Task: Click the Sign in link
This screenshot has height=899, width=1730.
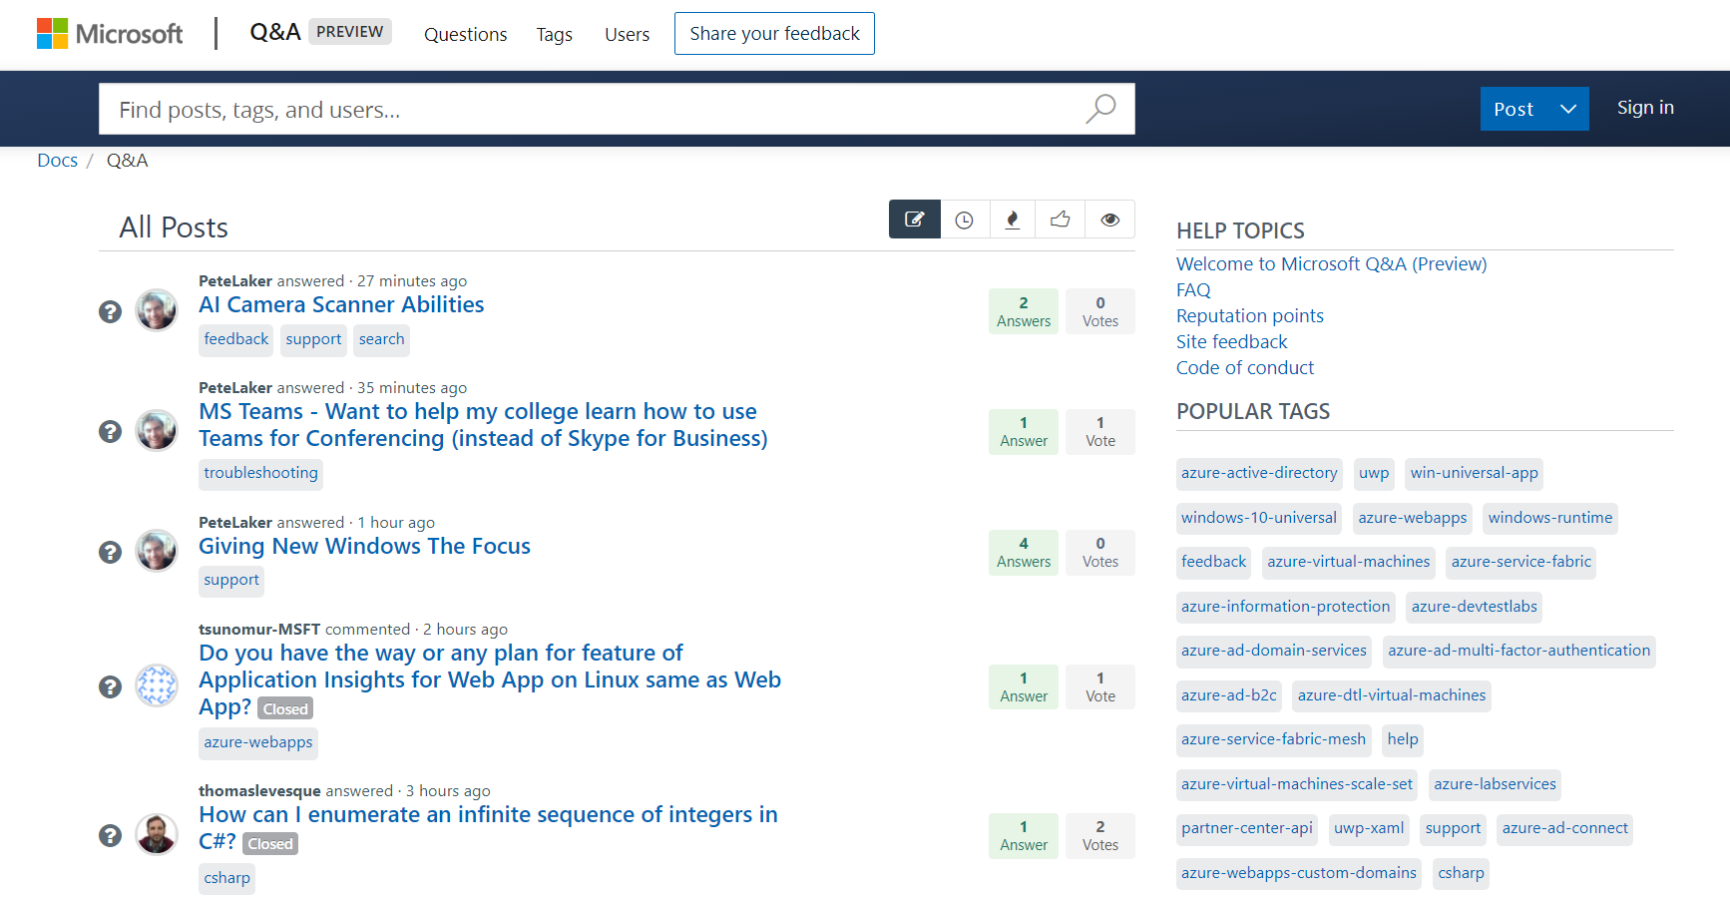Action: tap(1644, 108)
